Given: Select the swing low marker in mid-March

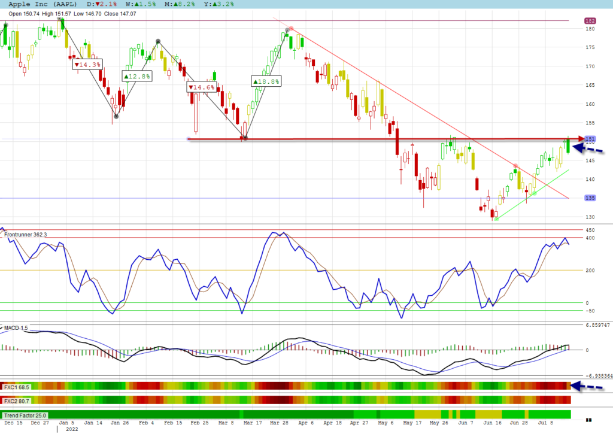Looking at the screenshot, I should [245, 138].
